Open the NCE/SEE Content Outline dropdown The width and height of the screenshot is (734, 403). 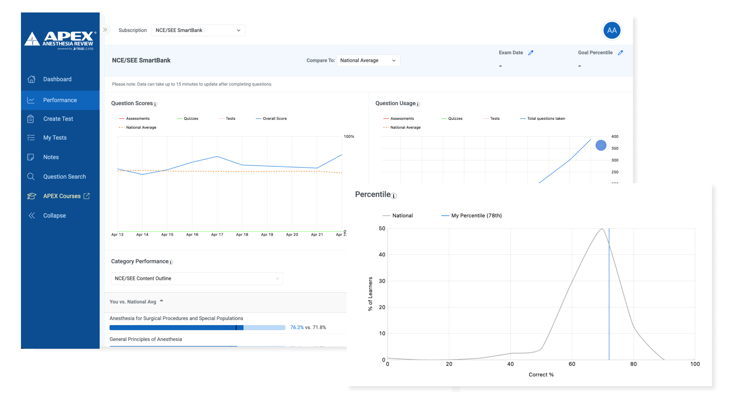[197, 278]
